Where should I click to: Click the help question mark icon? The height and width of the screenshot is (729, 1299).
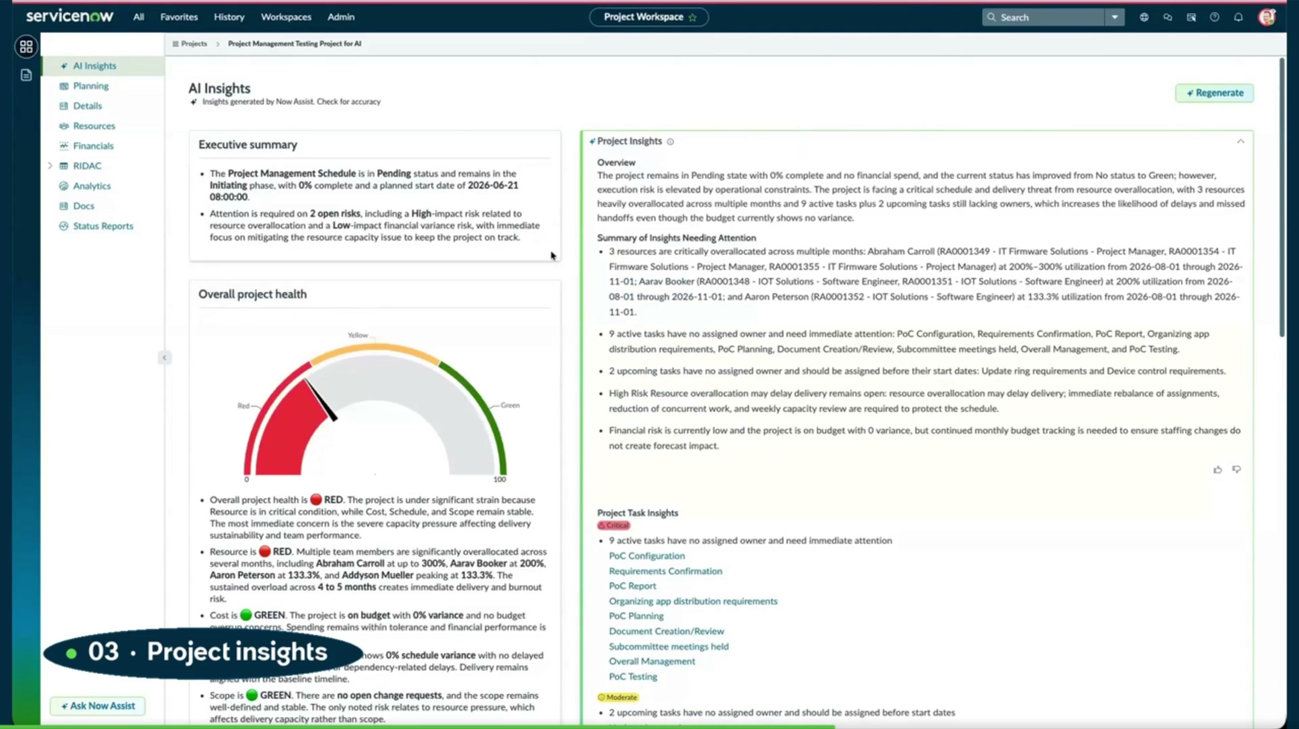(x=1214, y=17)
